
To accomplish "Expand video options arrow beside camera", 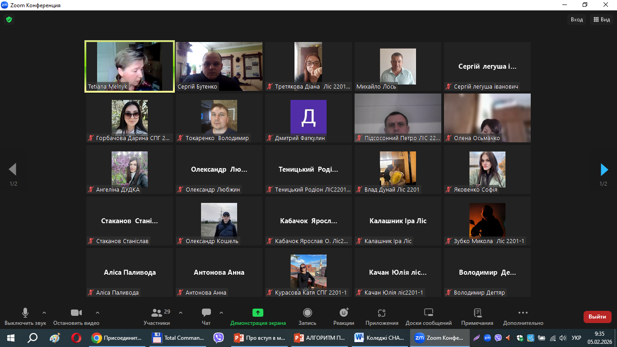I will tap(98, 313).
